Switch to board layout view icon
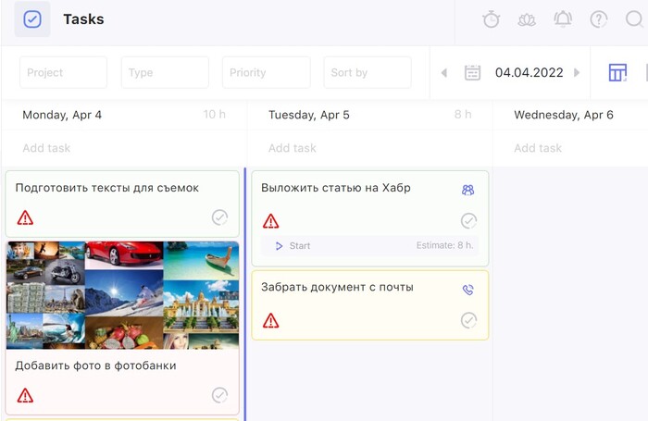648x421 pixels. pyautogui.click(x=617, y=72)
